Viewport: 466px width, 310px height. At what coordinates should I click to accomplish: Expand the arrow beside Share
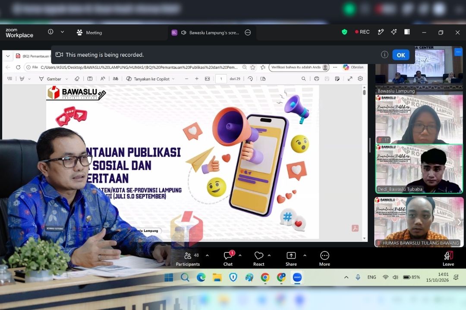pos(305,255)
